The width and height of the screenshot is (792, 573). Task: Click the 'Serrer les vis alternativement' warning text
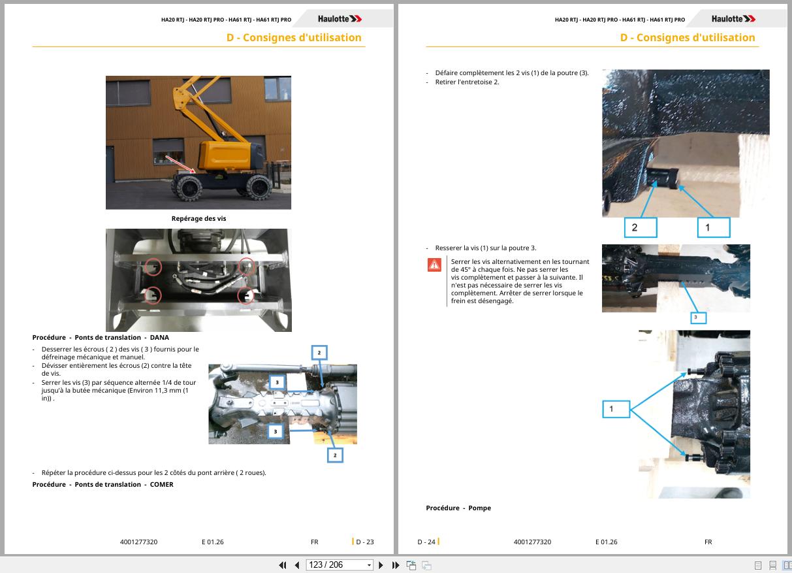coord(520,281)
